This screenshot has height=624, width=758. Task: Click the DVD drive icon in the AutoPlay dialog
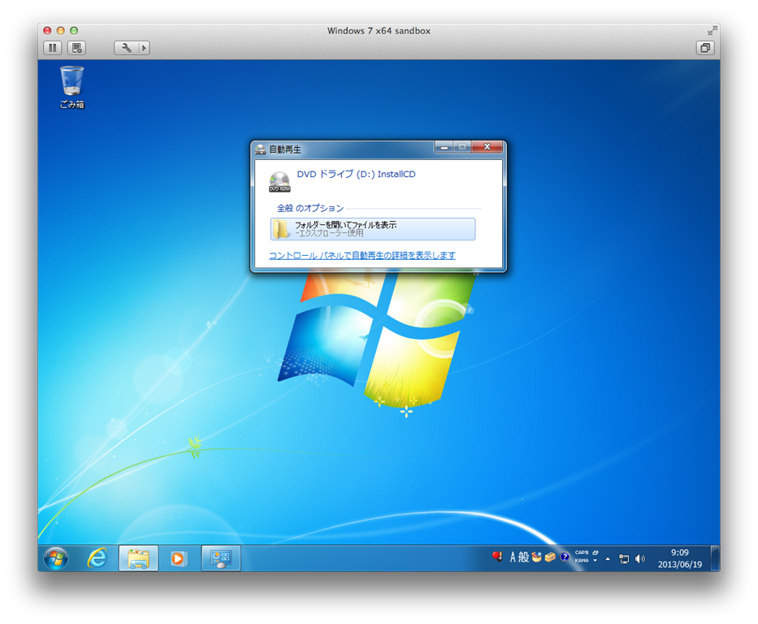(280, 182)
